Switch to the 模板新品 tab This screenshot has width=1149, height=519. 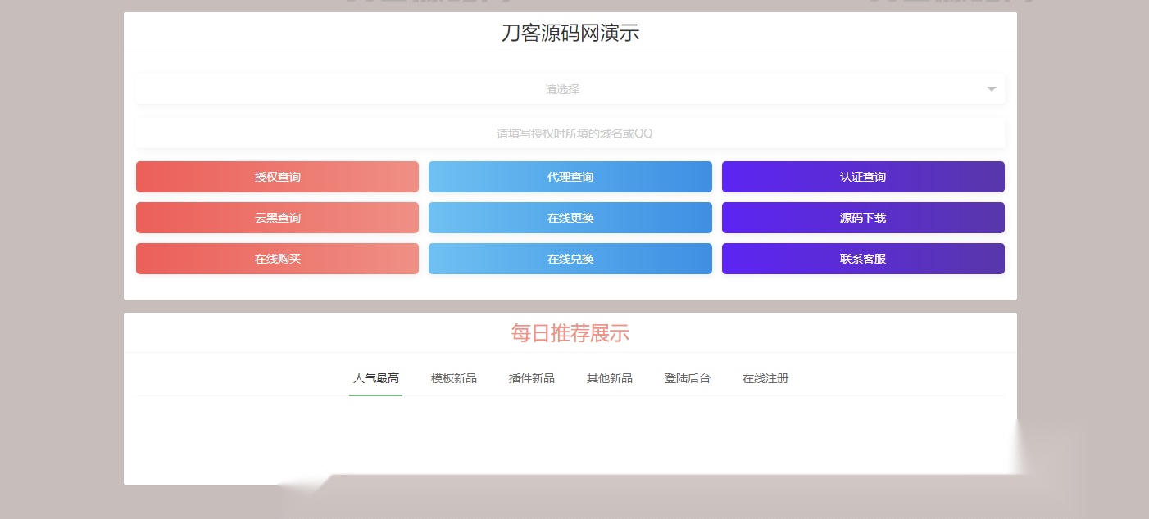tap(454, 378)
